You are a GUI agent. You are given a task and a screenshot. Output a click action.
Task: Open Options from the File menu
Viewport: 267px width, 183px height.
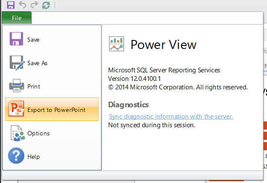[x=38, y=133]
